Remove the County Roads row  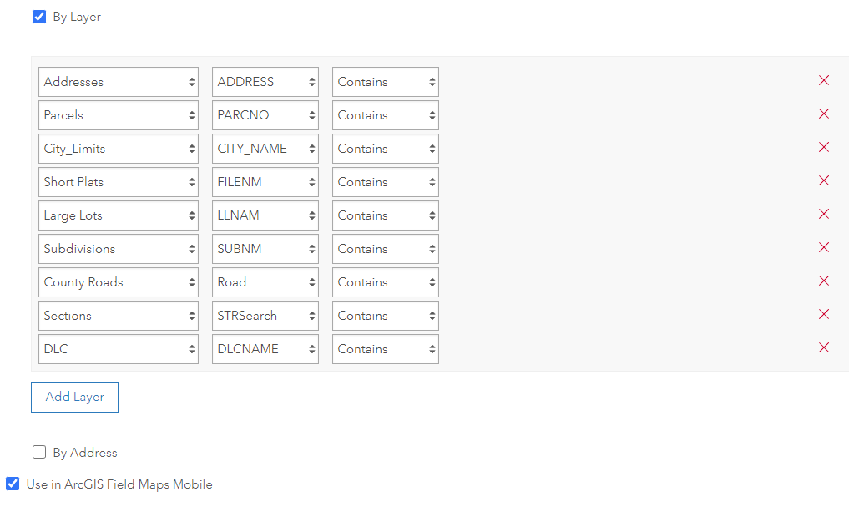coord(824,281)
